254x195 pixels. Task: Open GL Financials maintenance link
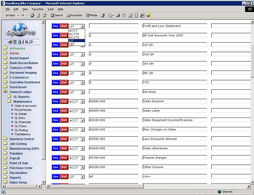(x=23, y=122)
